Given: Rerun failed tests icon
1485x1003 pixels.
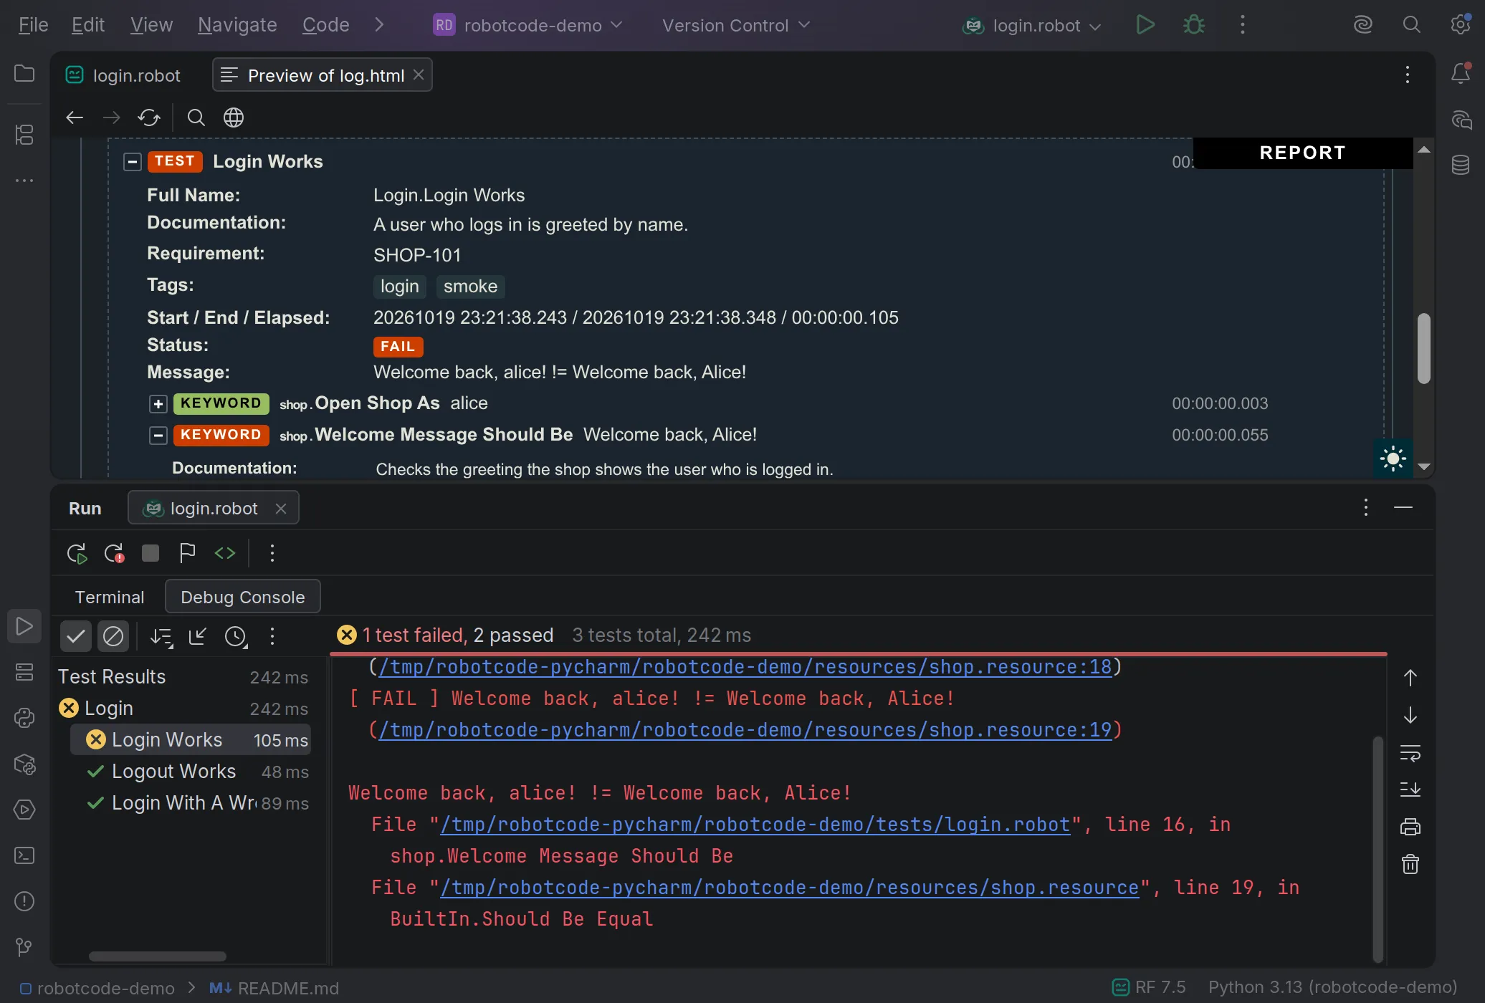Looking at the screenshot, I should [x=114, y=553].
